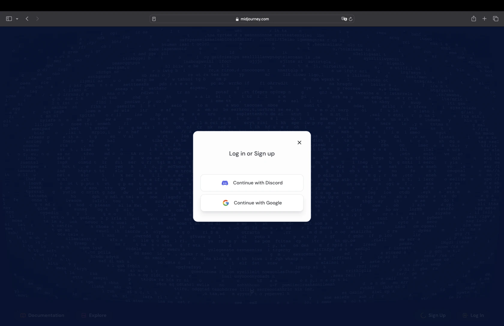Open a new tab with plus icon
Screen dimensions: 504x326
484,19
